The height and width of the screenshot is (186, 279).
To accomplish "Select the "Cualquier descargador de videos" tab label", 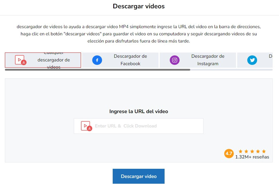I will click(x=54, y=60).
